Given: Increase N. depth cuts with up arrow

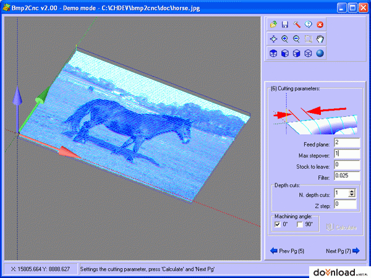Looking at the screenshot, I should tap(352, 191).
